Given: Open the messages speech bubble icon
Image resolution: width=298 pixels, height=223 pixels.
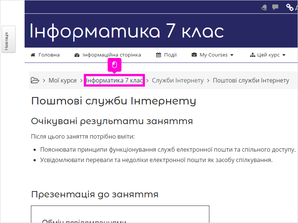Looking at the screenshot, I should click(x=275, y=7).
